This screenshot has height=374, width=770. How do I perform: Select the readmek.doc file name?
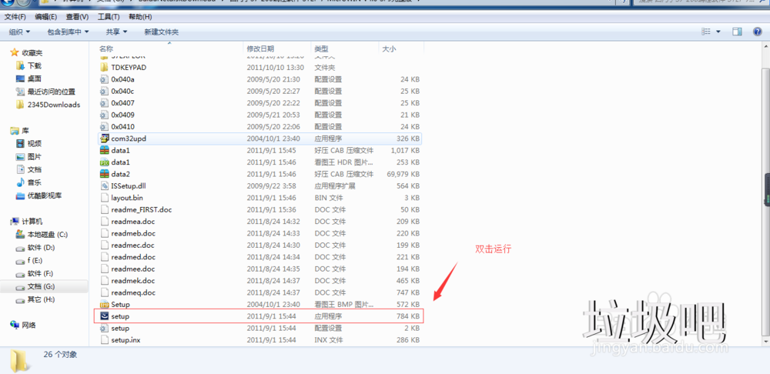click(133, 281)
